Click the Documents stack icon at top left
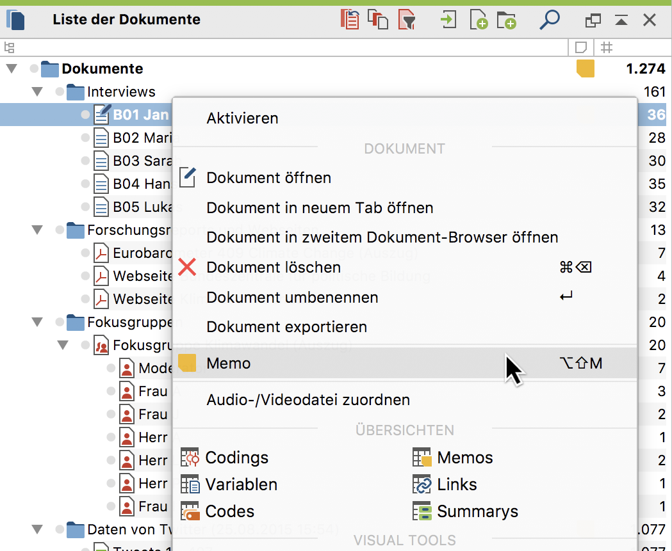This screenshot has height=551, width=672. [15, 20]
